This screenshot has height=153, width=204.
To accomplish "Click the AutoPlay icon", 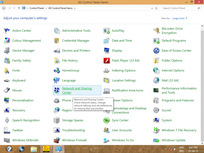I will click(106, 31).
